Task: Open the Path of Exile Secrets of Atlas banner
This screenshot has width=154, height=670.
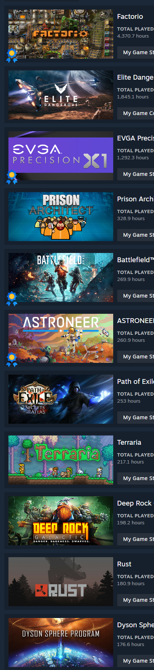Action: tap(61, 399)
